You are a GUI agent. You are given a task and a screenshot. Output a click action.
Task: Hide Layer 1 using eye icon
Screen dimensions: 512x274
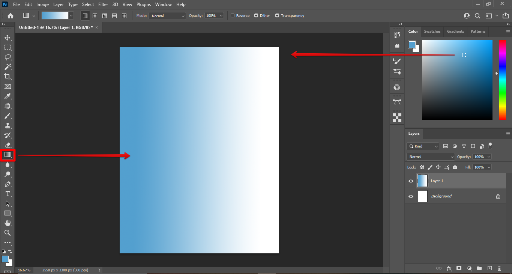411,181
